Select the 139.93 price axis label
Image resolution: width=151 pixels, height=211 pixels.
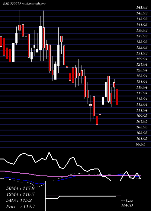click(x=142, y=30)
